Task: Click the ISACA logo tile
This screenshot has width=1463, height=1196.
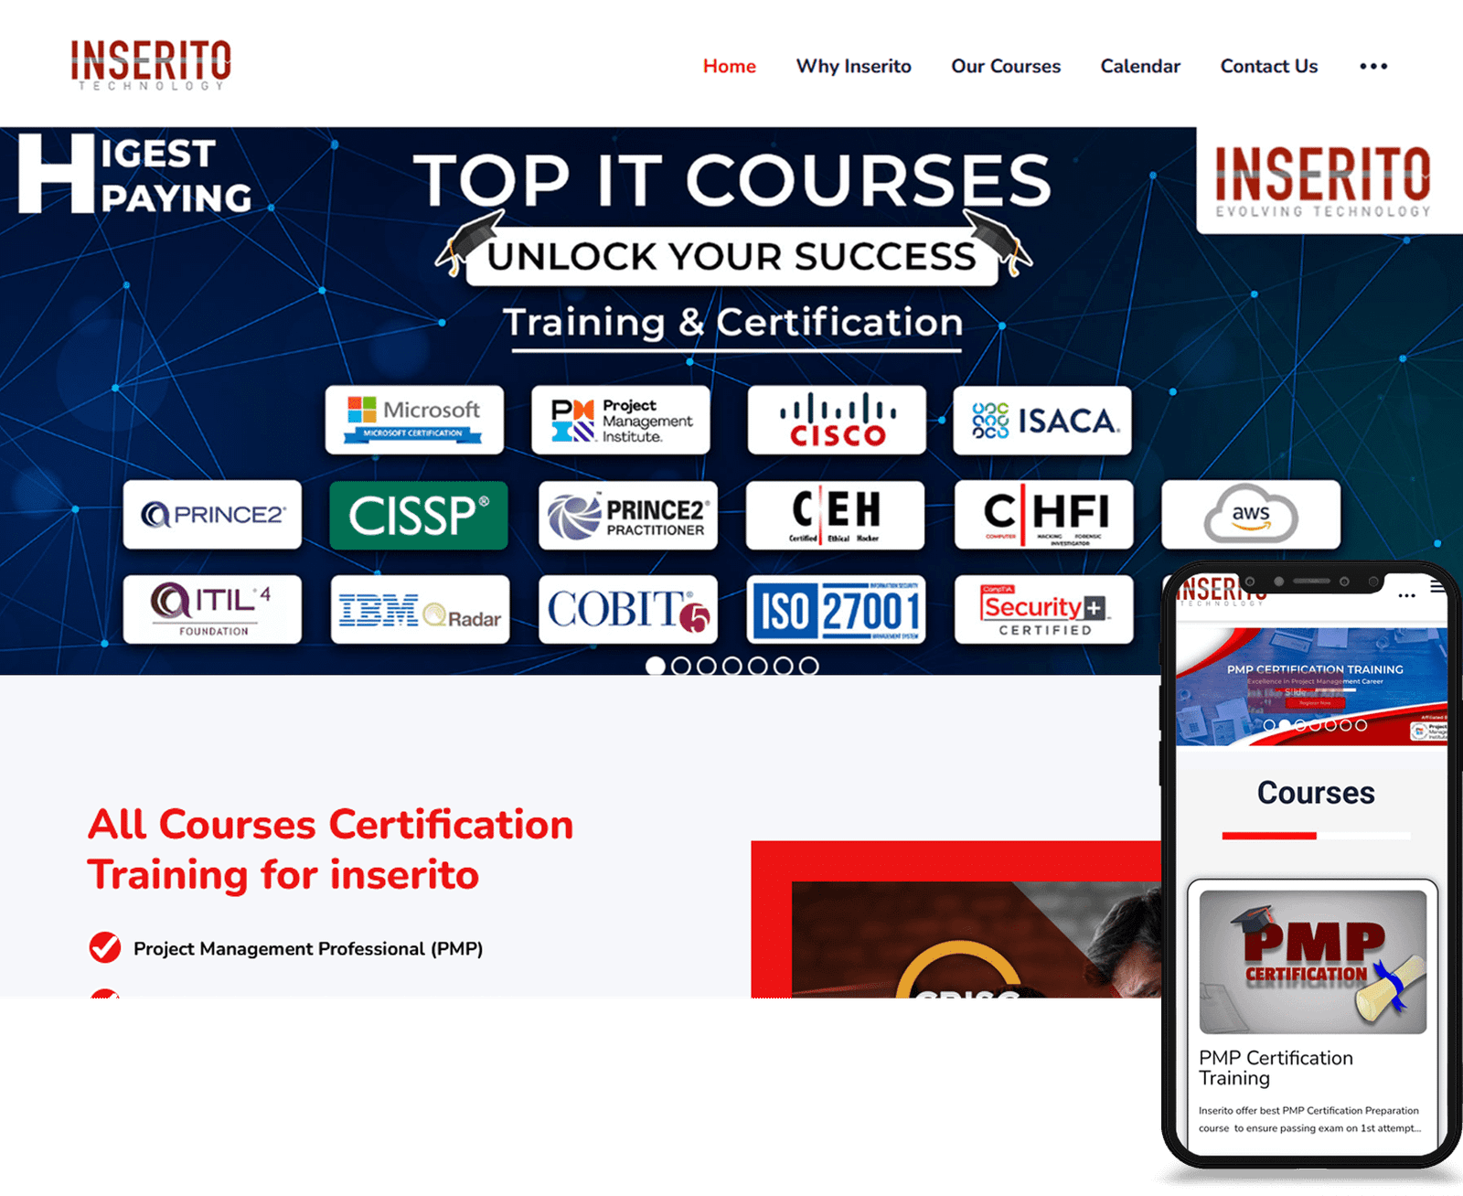Action: [1042, 420]
